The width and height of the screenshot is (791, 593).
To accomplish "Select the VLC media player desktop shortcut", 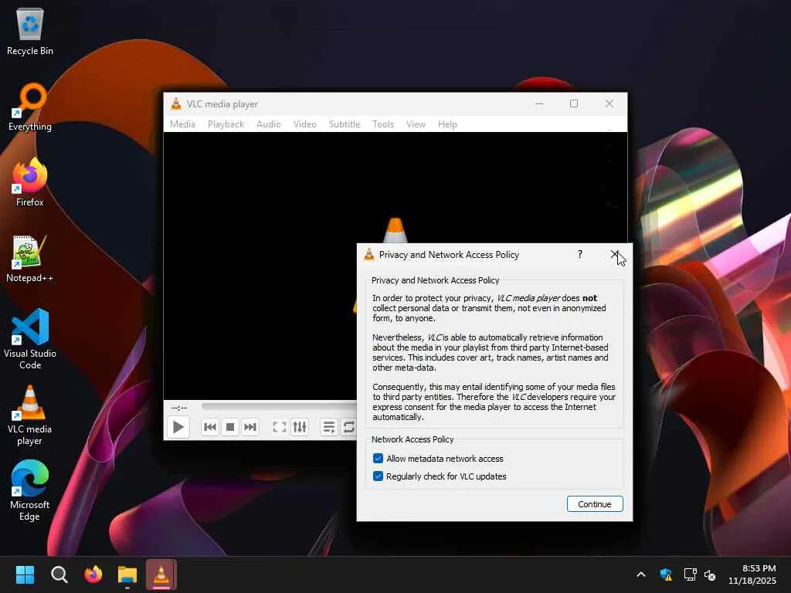I will point(30,415).
